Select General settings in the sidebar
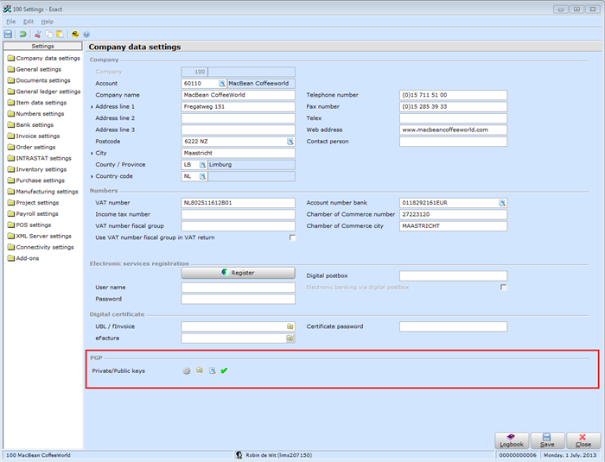Image resolution: width=605 pixels, height=462 pixels. 35,69
